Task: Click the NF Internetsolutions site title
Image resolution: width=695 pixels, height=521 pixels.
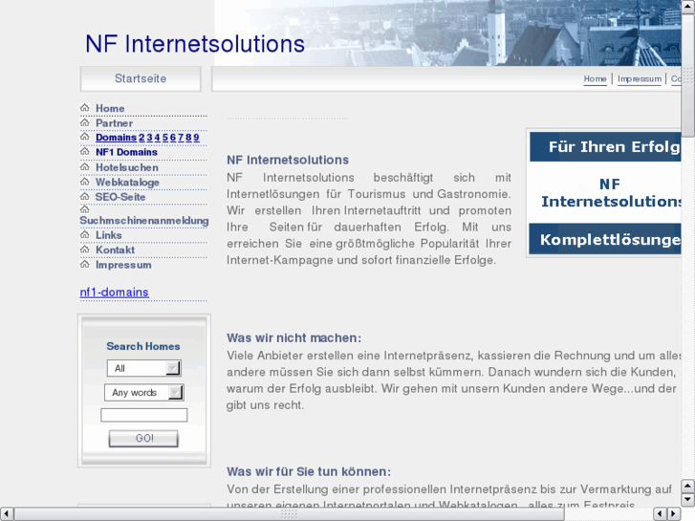Action: click(195, 44)
